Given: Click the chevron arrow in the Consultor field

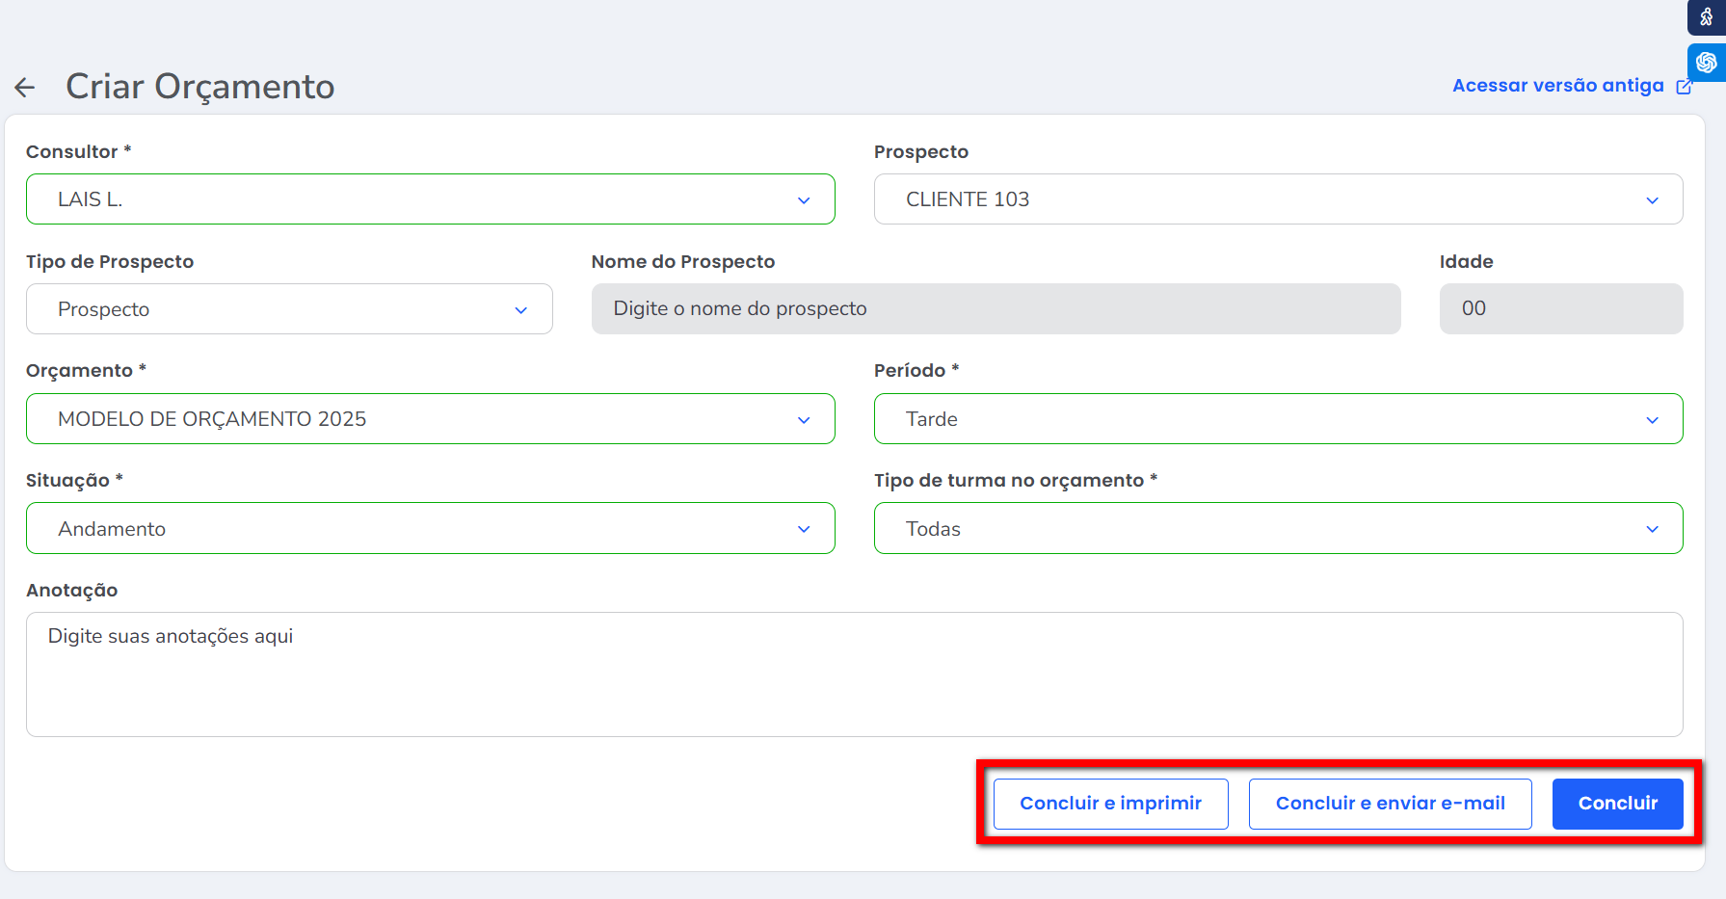Looking at the screenshot, I should coord(803,200).
